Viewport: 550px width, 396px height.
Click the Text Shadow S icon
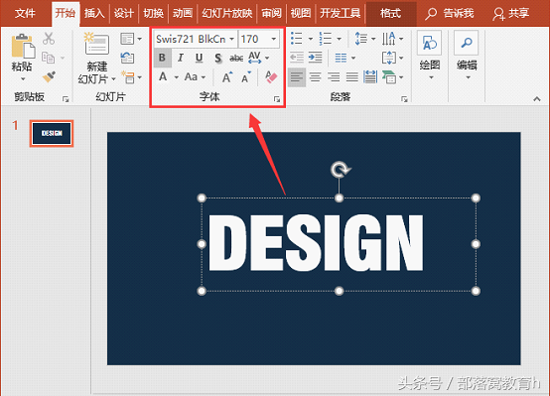(217, 58)
